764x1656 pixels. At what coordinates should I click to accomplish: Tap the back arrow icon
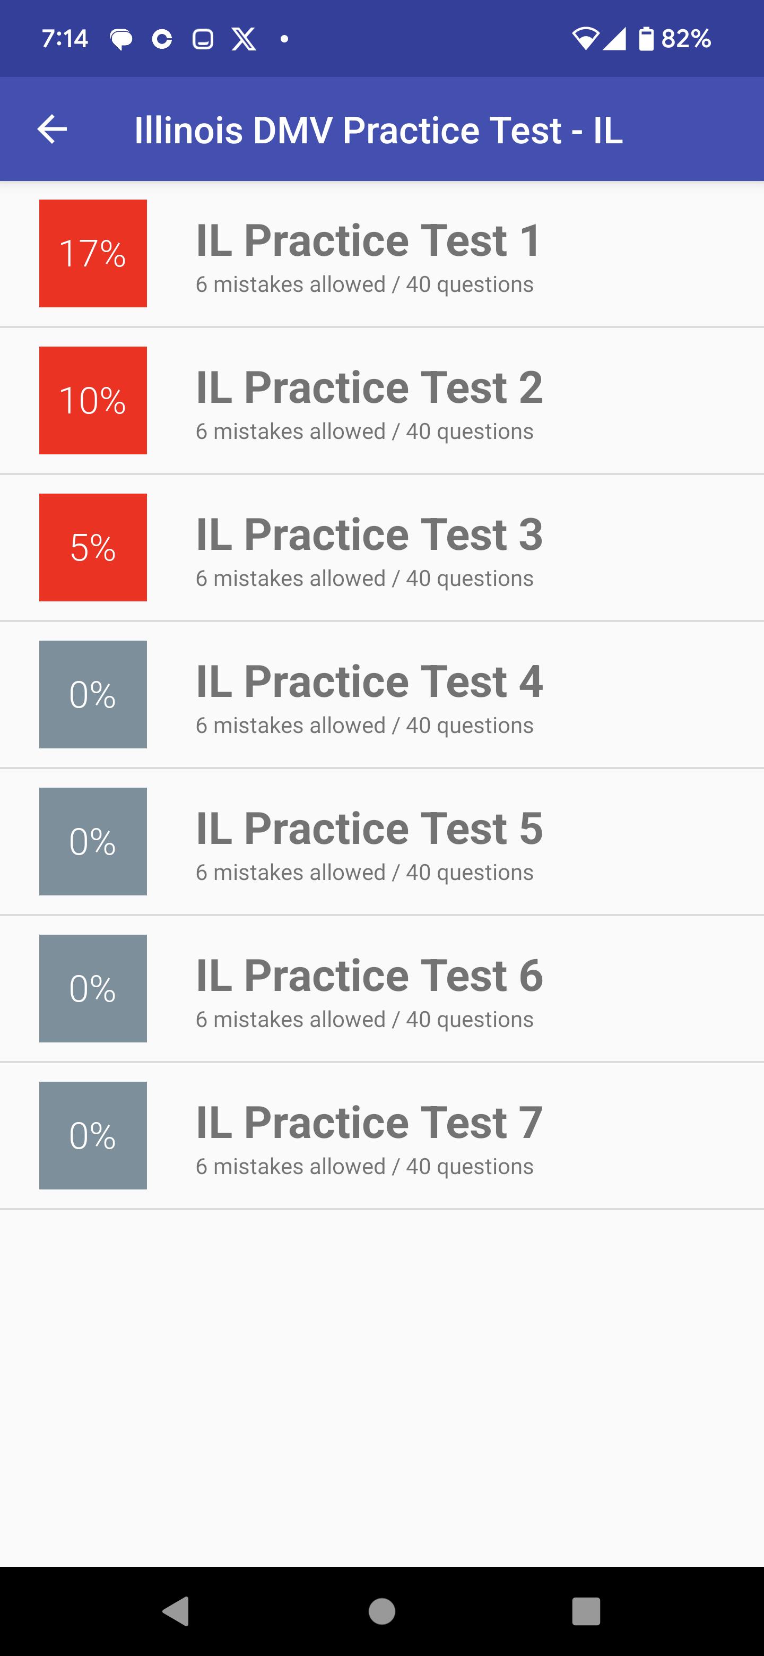click(52, 129)
